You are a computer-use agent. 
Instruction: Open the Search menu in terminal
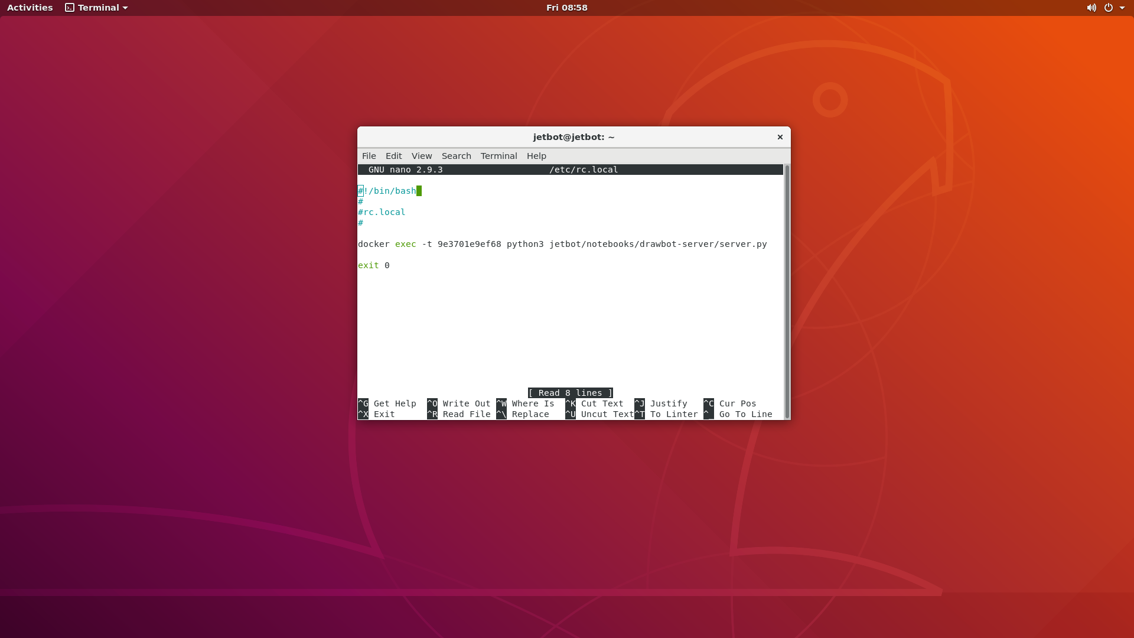click(456, 156)
